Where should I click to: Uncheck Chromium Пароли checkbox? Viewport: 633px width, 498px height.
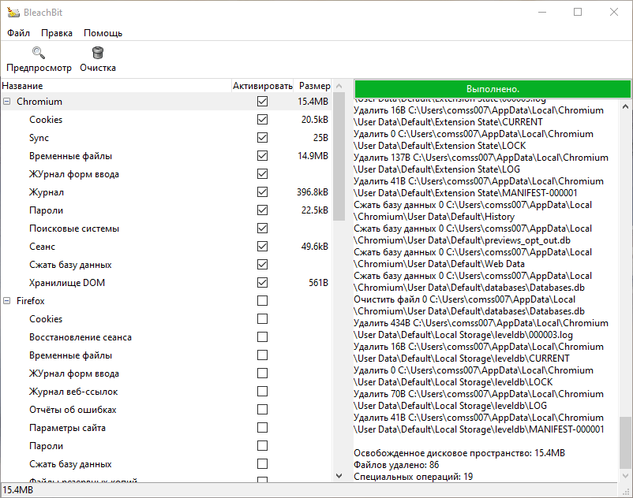[x=262, y=210]
